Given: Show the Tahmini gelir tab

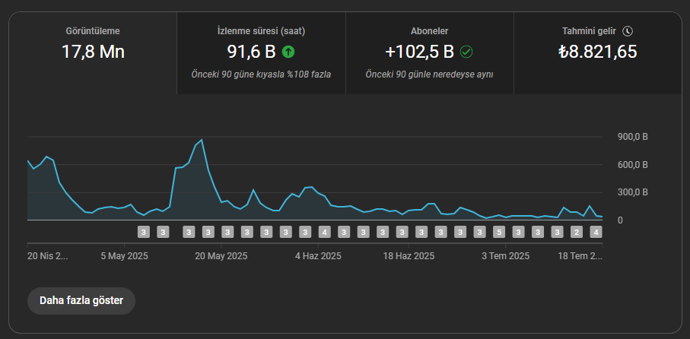Looking at the screenshot, I should tap(598, 53).
